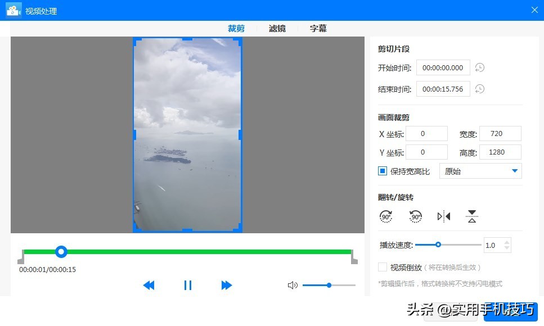Viewport: 544px width, 326px height.
Task: Click the video processing logo in title bar
Action: 12,10
